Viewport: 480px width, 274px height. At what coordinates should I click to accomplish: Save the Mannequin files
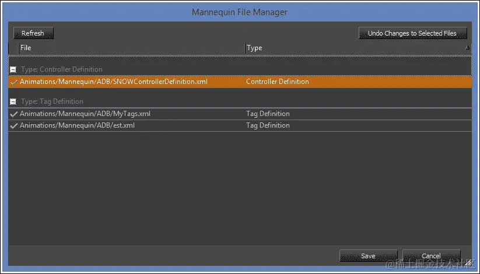click(368, 255)
